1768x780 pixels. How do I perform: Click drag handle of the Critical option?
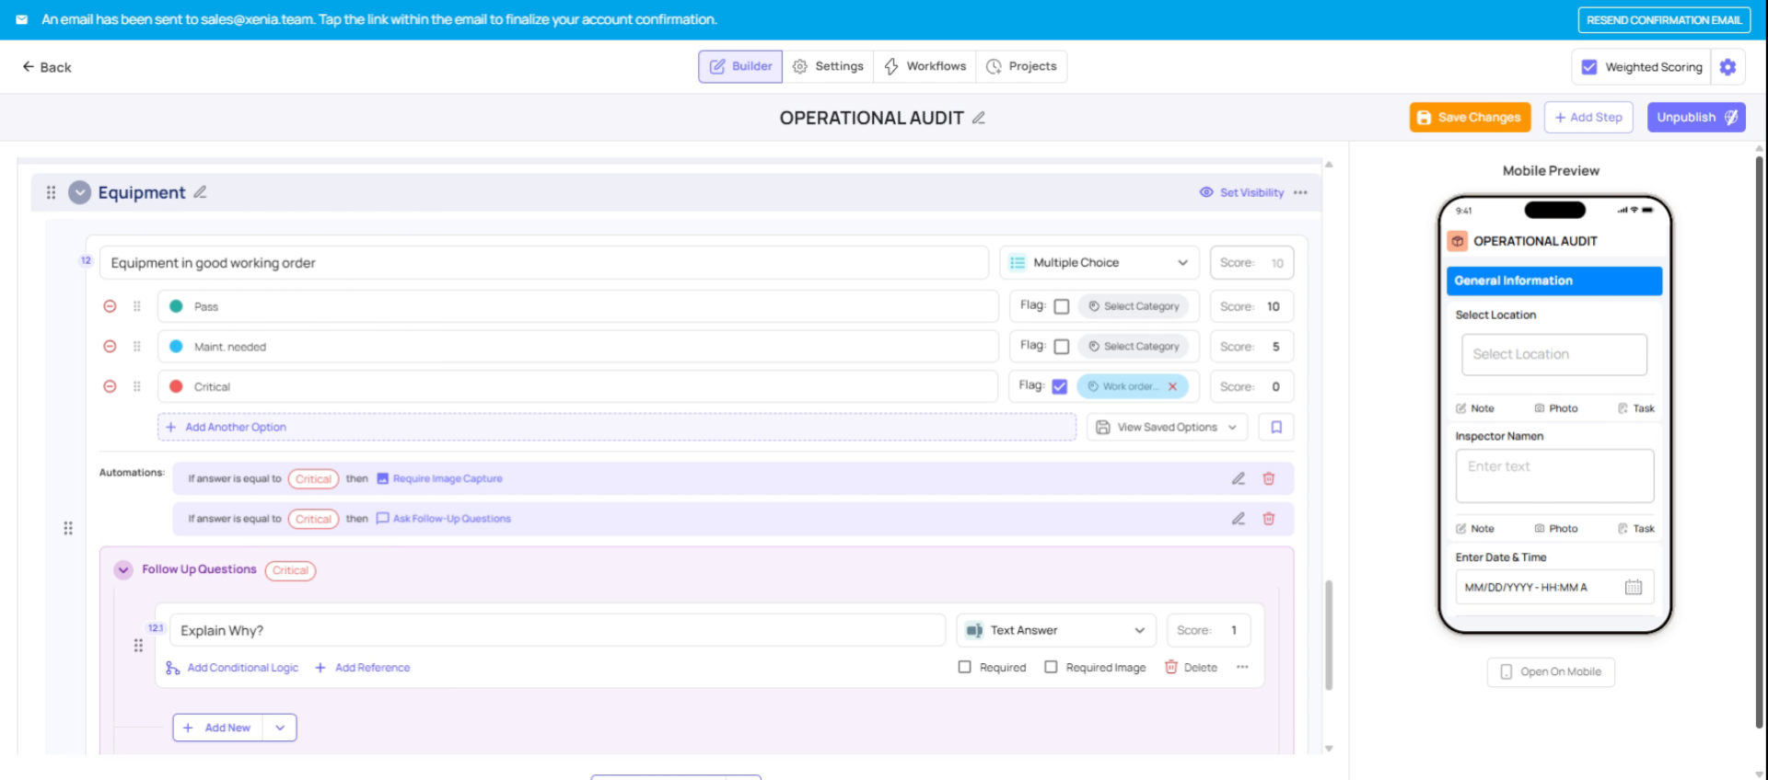click(137, 386)
